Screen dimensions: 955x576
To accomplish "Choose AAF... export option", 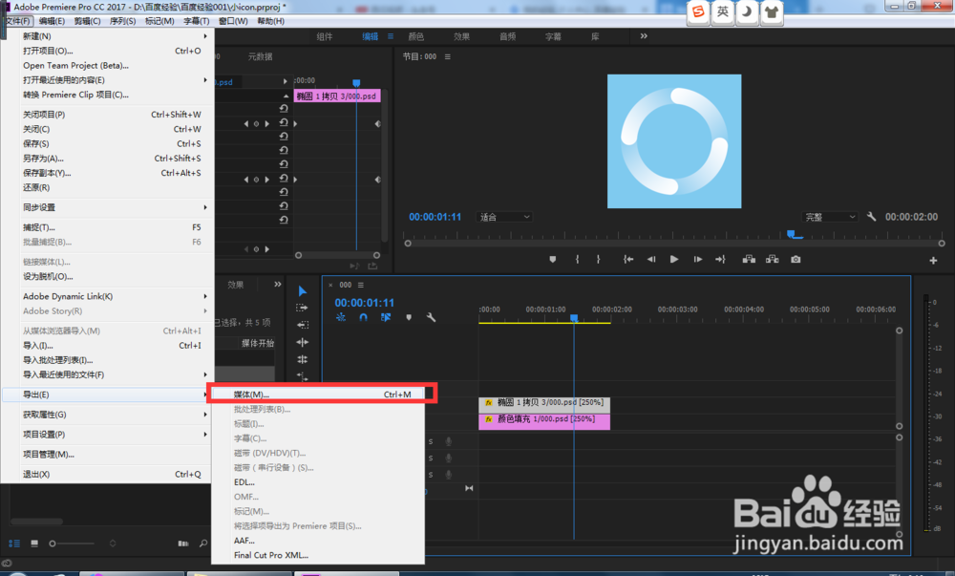I will (x=318, y=541).
